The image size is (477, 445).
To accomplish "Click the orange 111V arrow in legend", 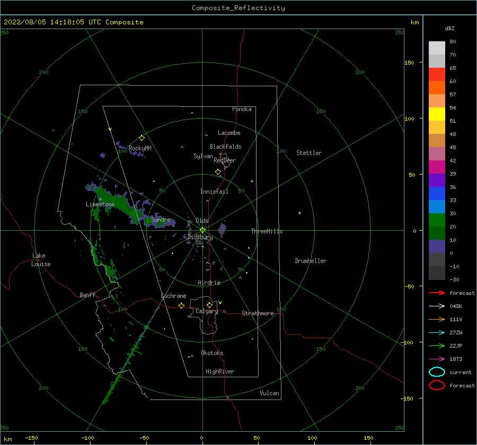I will (437, 319).
